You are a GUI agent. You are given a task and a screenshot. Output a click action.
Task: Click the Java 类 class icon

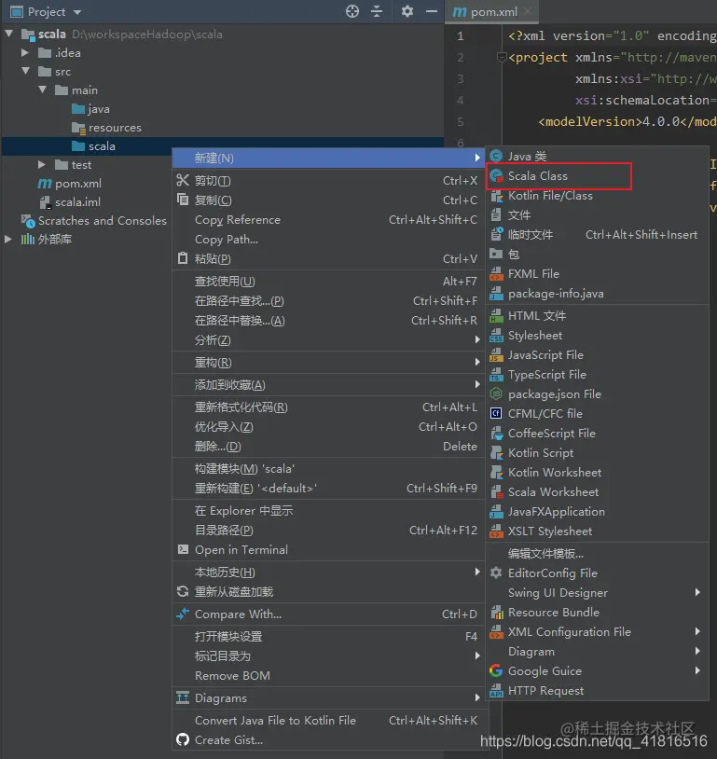point(496,156)
